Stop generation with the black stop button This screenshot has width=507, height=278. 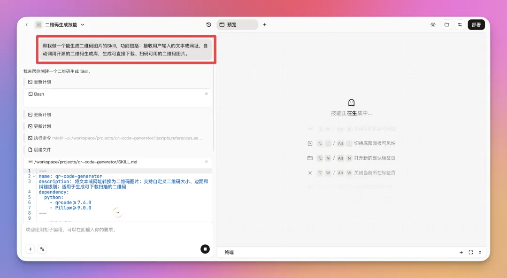(x=205, y=249)
